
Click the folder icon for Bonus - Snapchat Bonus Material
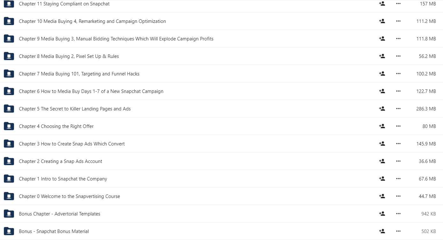click(9, 231)
